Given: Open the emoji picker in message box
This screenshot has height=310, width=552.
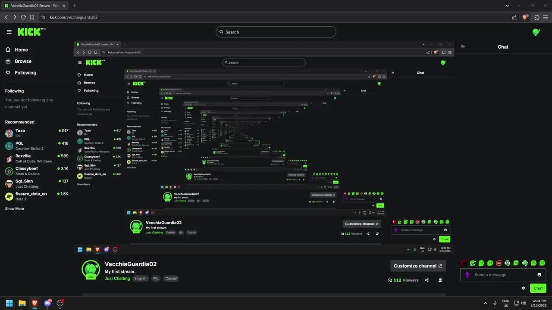Looking at the screenshot, I should pos(539,275).
